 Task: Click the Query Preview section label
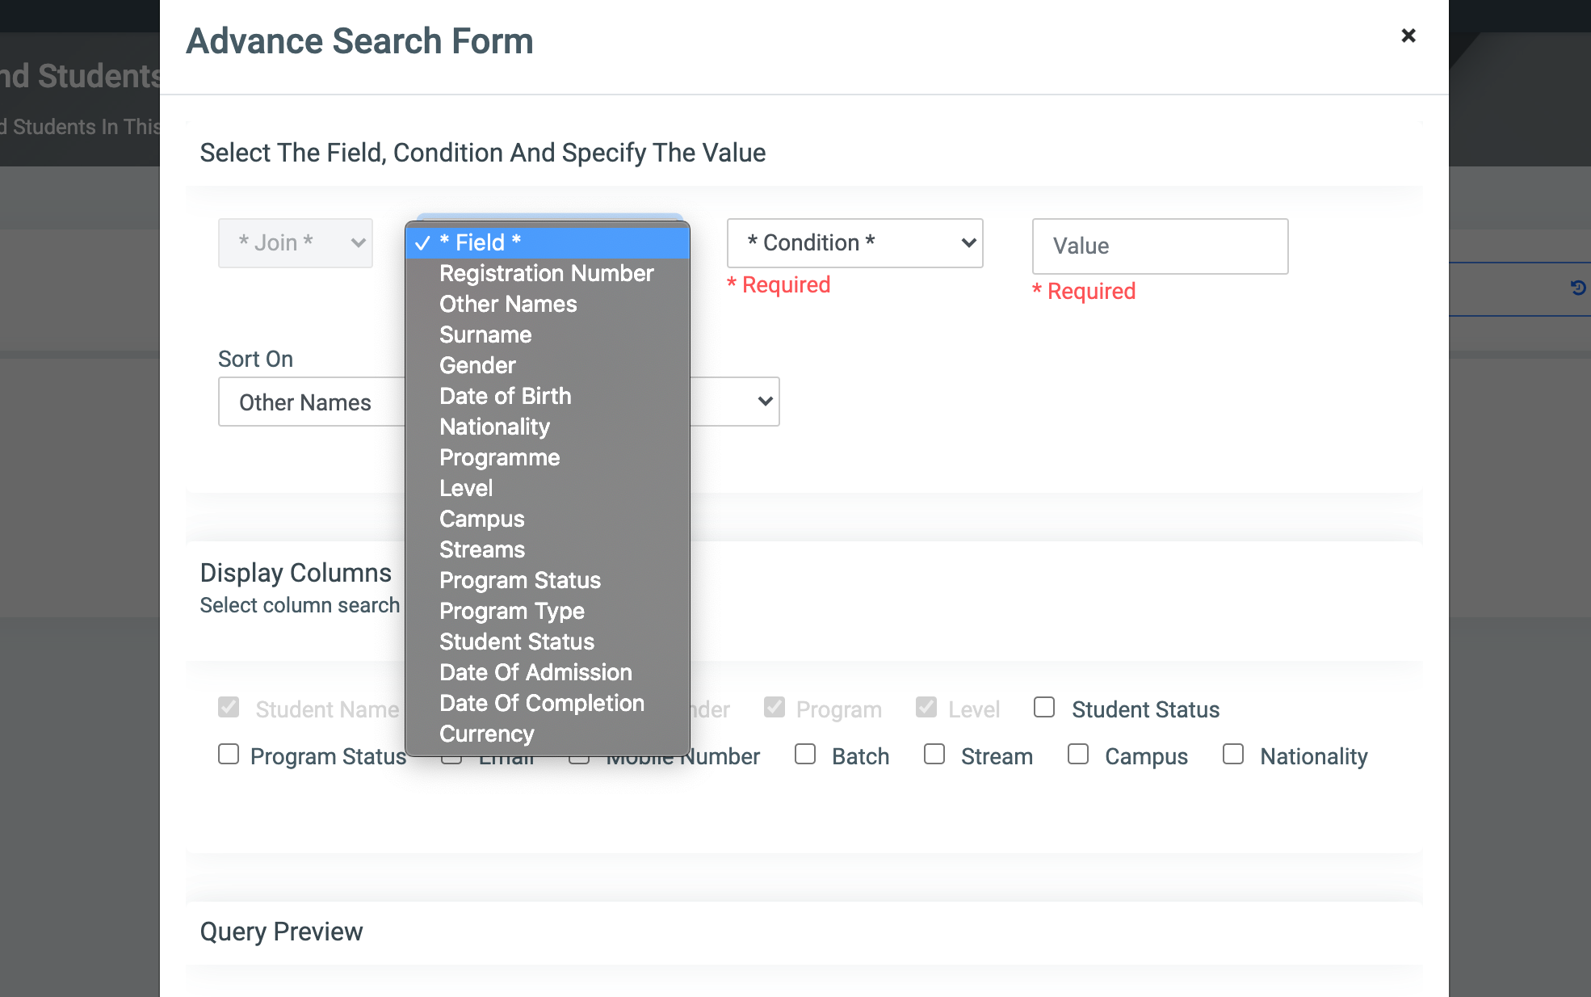click(x=279, y=932)
